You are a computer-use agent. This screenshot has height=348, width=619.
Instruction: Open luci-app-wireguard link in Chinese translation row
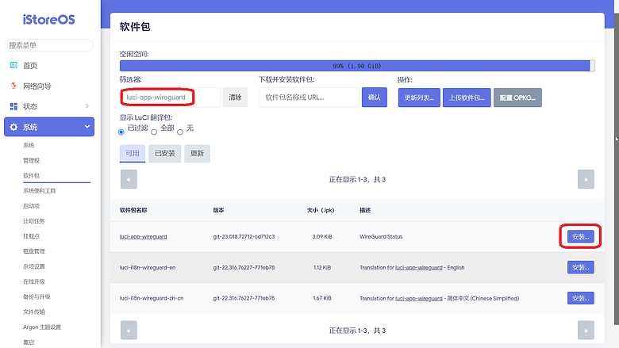[x=419, y=298]
